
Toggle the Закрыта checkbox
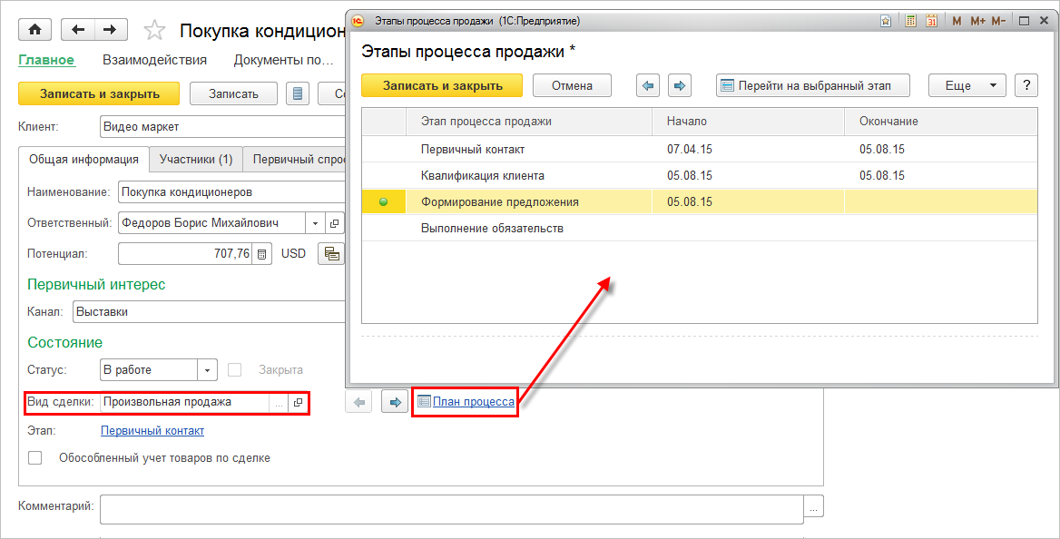point(235,370)
